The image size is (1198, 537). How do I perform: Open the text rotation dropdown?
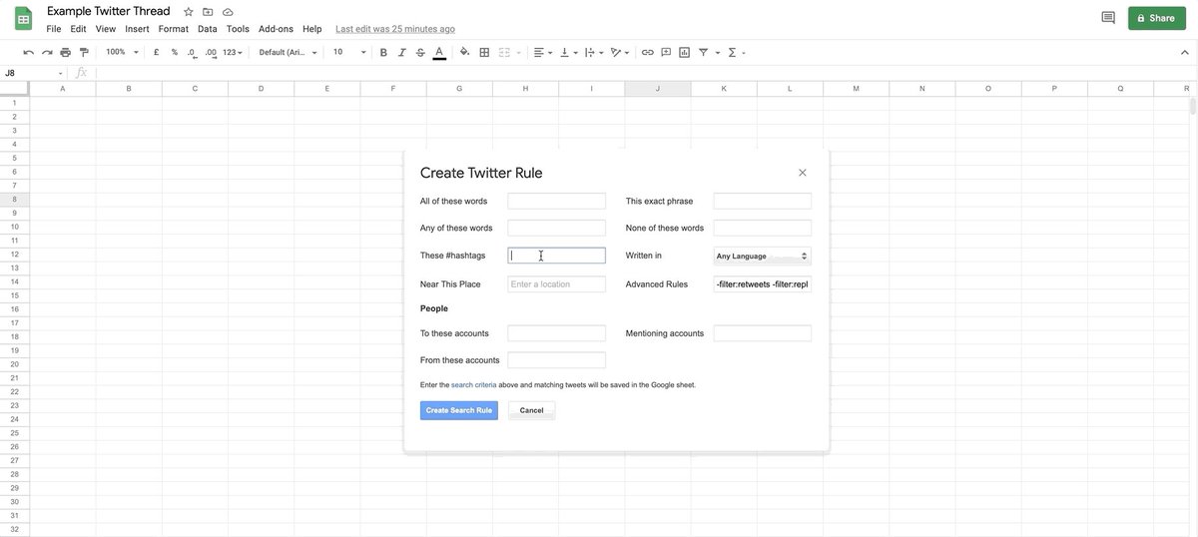[621, 52]
